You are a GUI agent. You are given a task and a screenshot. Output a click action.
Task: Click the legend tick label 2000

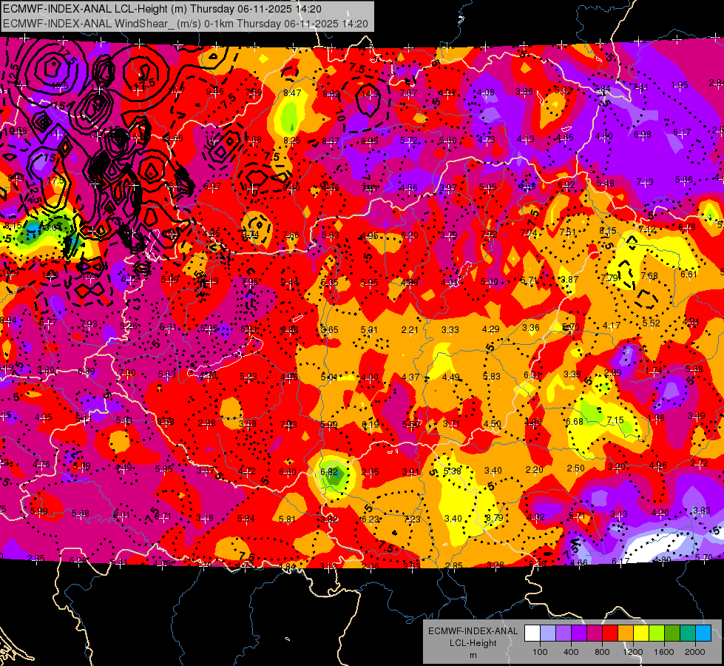(695, 652)
